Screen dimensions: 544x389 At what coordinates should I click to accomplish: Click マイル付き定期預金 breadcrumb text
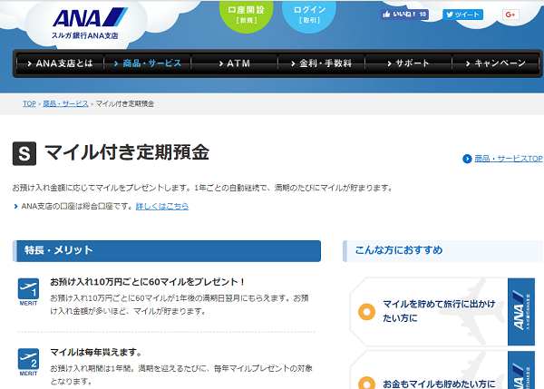pos(125,103)
